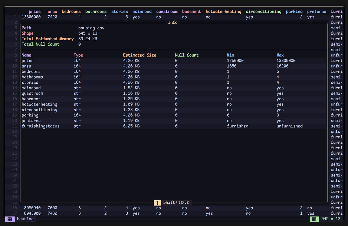Select row number 36 in the gutter
This screenshot has height=226, width=348.
14,208
